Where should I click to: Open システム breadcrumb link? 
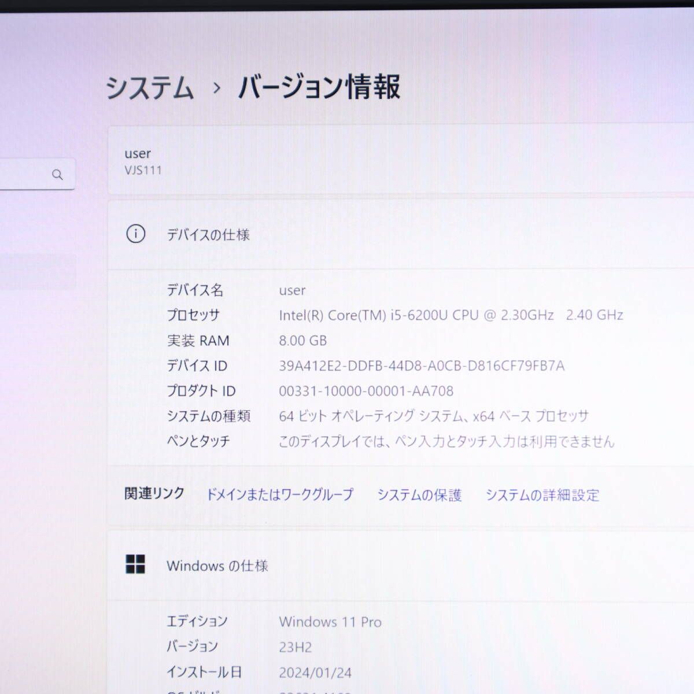(150, 88)
